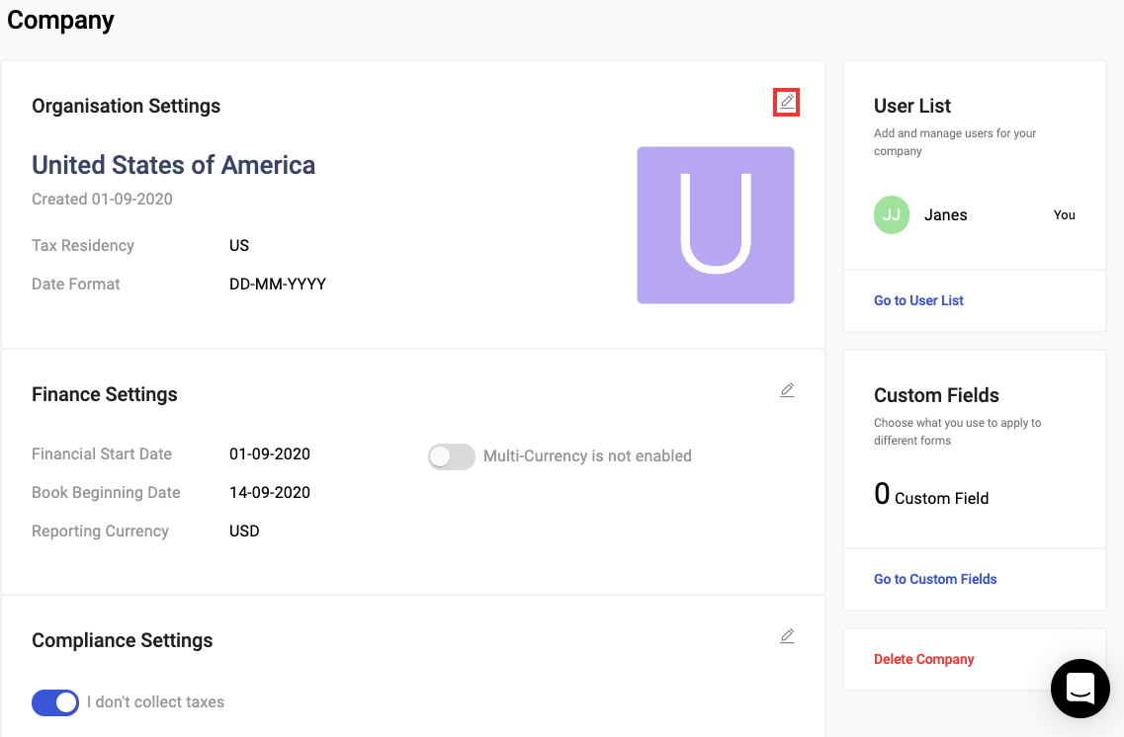
Task: Click Date Format value DD-MM-YYYY
Action: point(278,285)
